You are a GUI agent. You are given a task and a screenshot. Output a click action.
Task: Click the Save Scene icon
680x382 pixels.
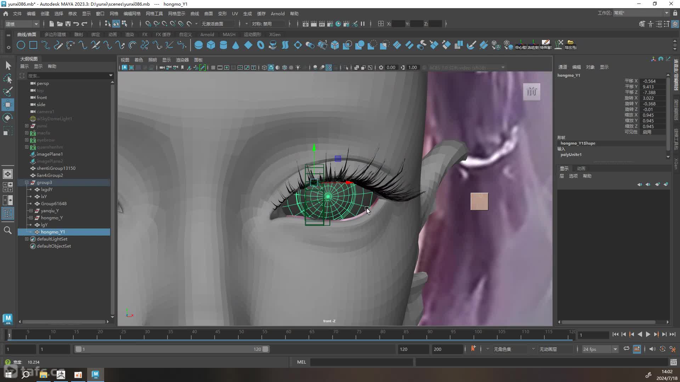[x=68, y=24]
